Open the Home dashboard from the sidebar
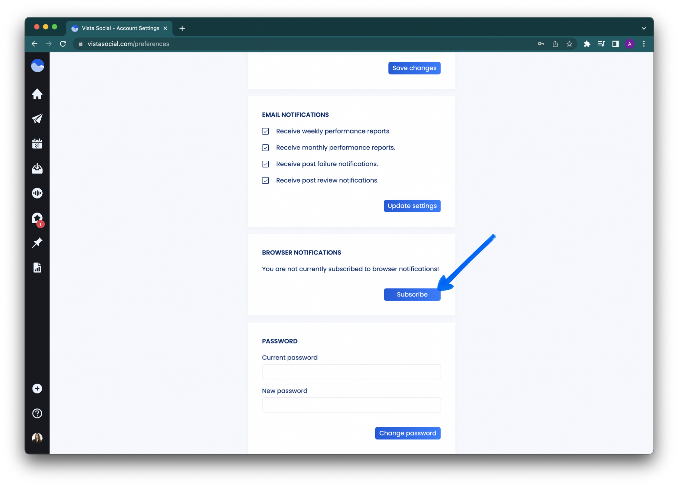This screenshot has width=678, height=487. click(37, 94)
